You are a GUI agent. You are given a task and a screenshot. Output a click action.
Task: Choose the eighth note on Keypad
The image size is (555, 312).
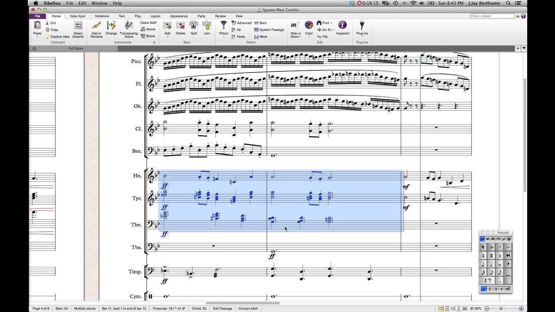click(x=499, y=273)
